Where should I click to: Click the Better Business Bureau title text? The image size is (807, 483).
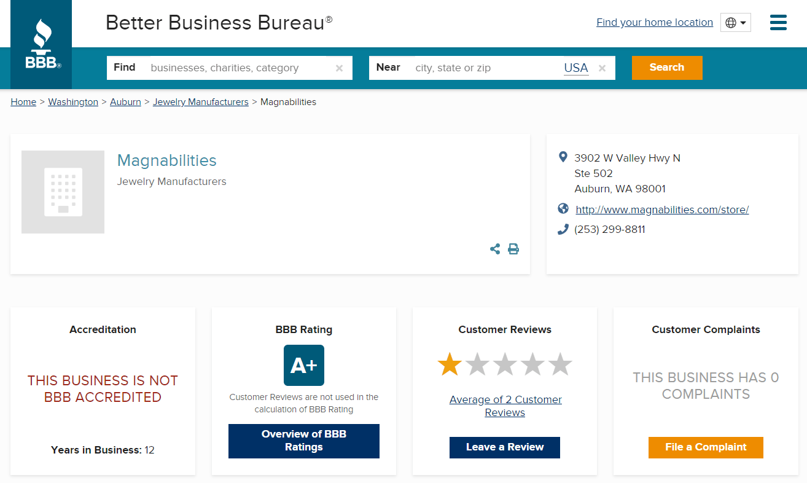(x=219, y=23)
